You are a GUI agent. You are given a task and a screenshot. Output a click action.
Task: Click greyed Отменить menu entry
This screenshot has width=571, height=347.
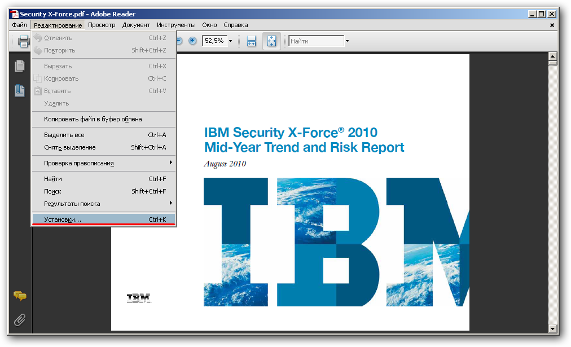104,38
